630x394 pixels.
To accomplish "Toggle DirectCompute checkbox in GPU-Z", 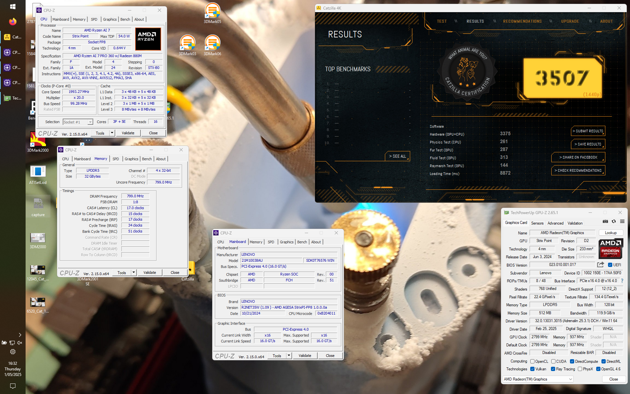I will click(572, 361).
